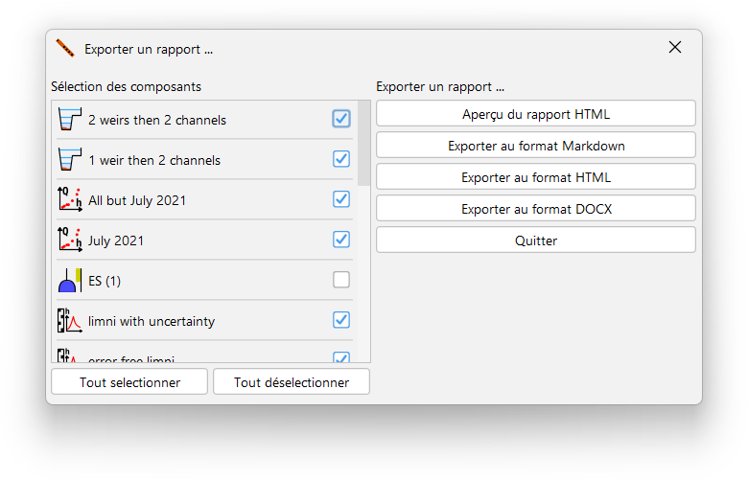Screen dimensions: 748x481
Task: Enable the ES (1) checkbox
Action: pos(341,280)
